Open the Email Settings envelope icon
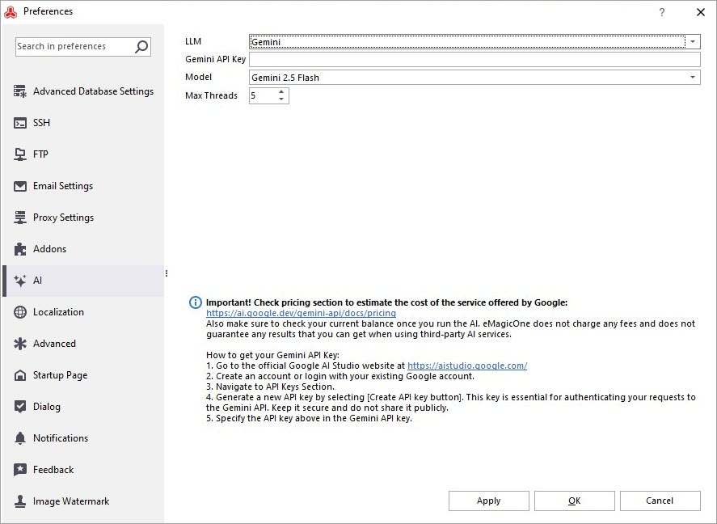 coord(19,186)
